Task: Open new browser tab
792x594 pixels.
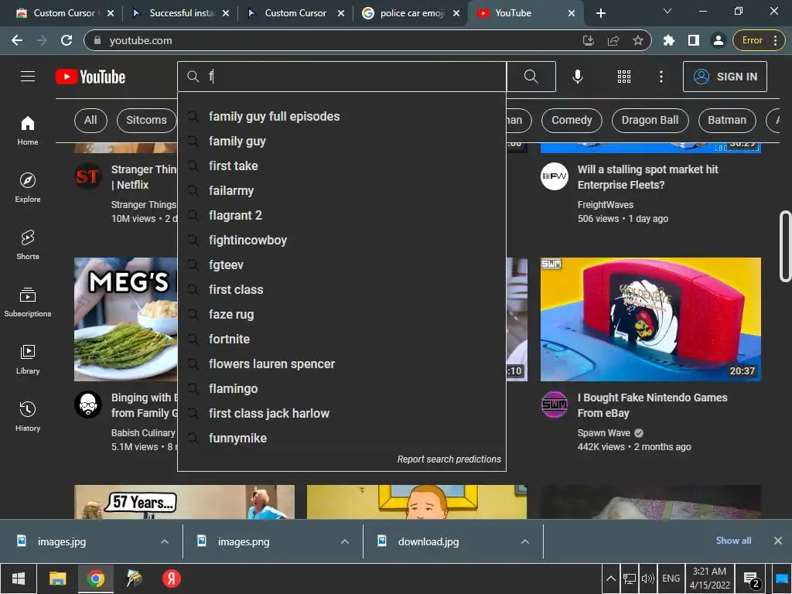Action: 600,13
